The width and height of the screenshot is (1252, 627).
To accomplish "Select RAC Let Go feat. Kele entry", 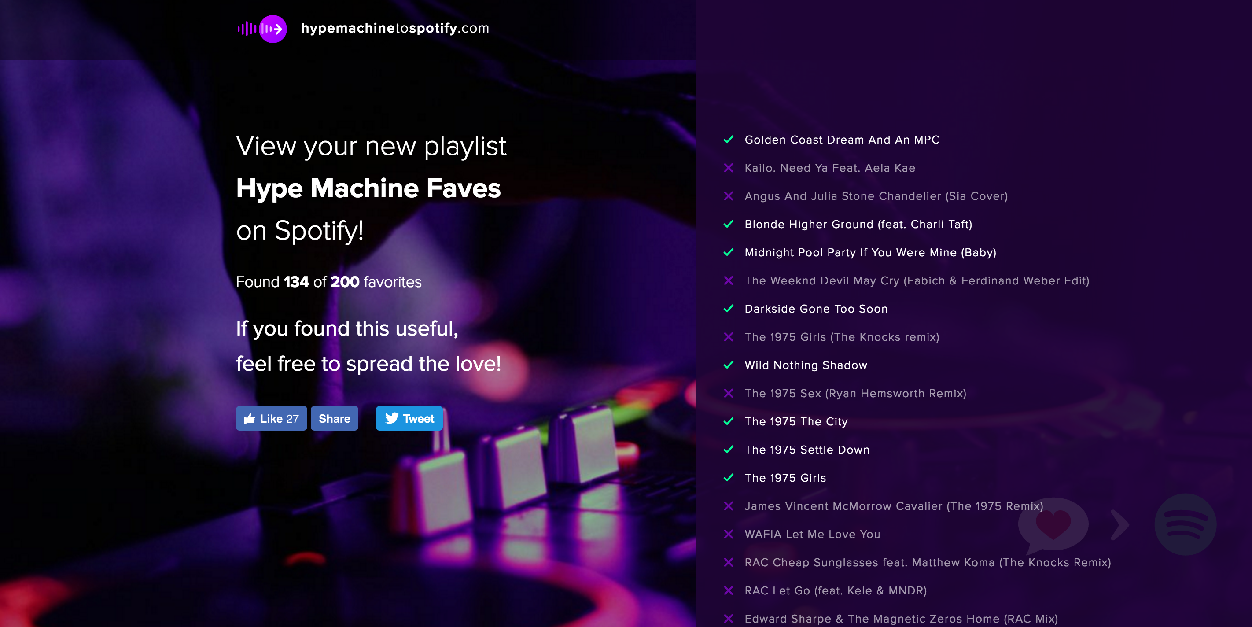I will pyautogui.click(x=835, y=591).
